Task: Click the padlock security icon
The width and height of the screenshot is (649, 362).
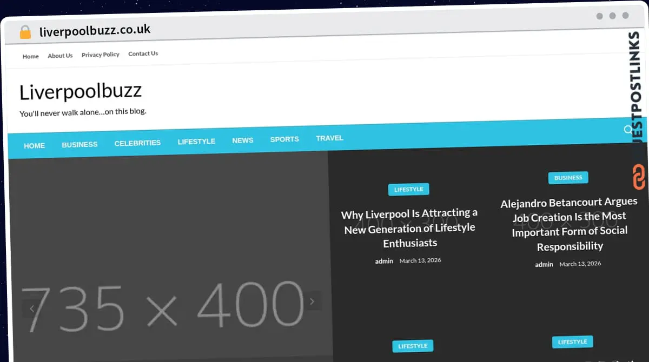Action: (x=25, y=32)
